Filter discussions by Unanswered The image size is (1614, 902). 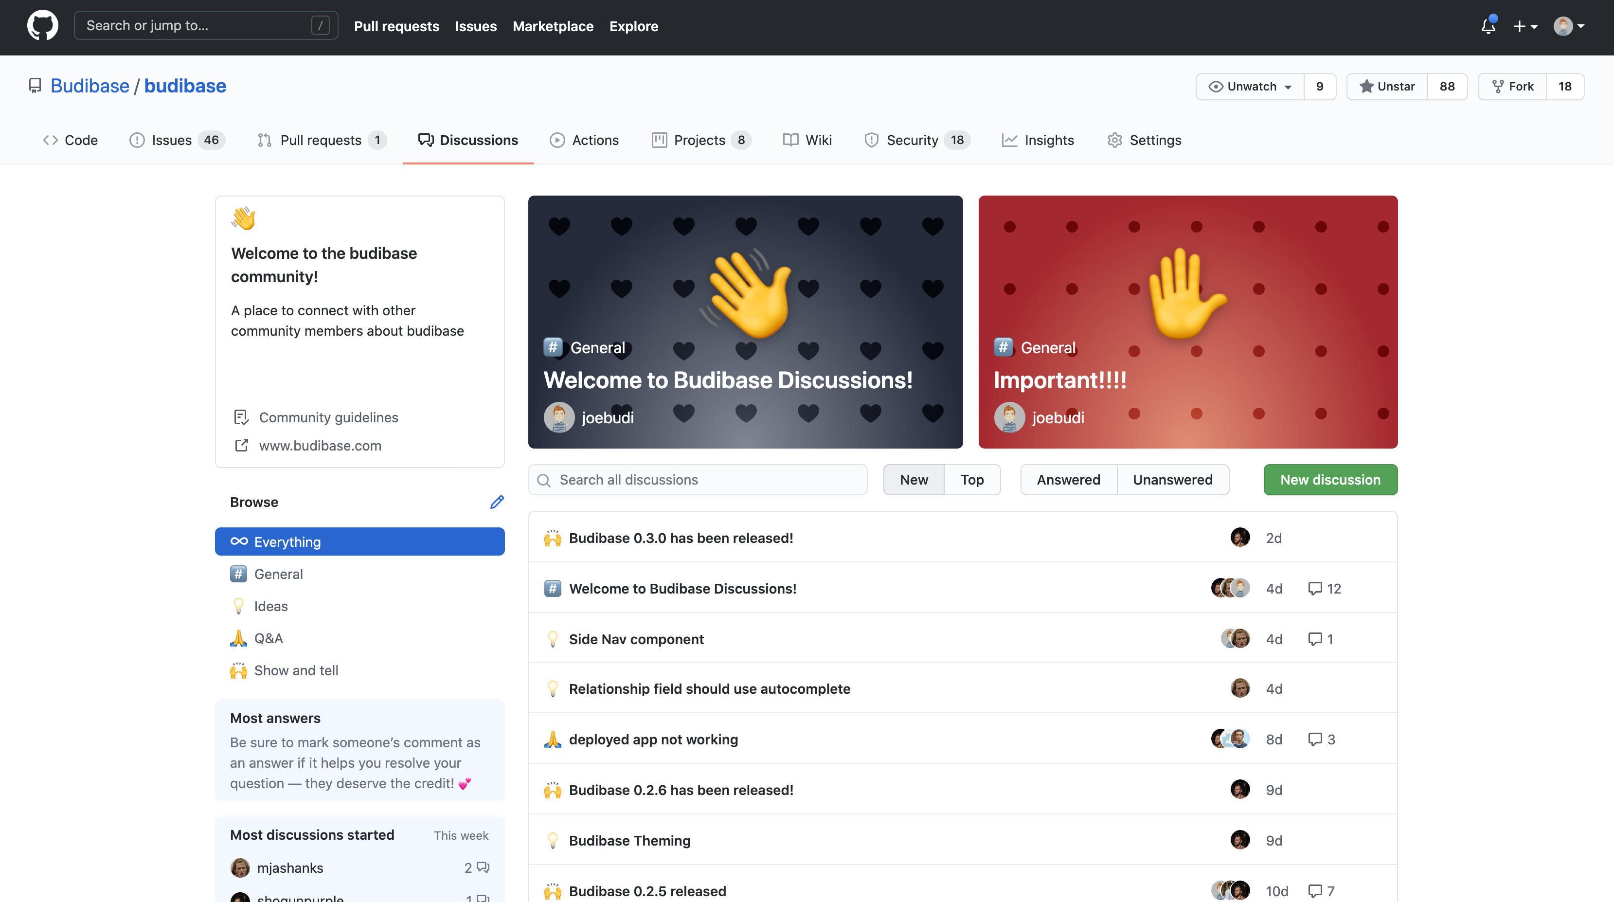coord(1172,479)
